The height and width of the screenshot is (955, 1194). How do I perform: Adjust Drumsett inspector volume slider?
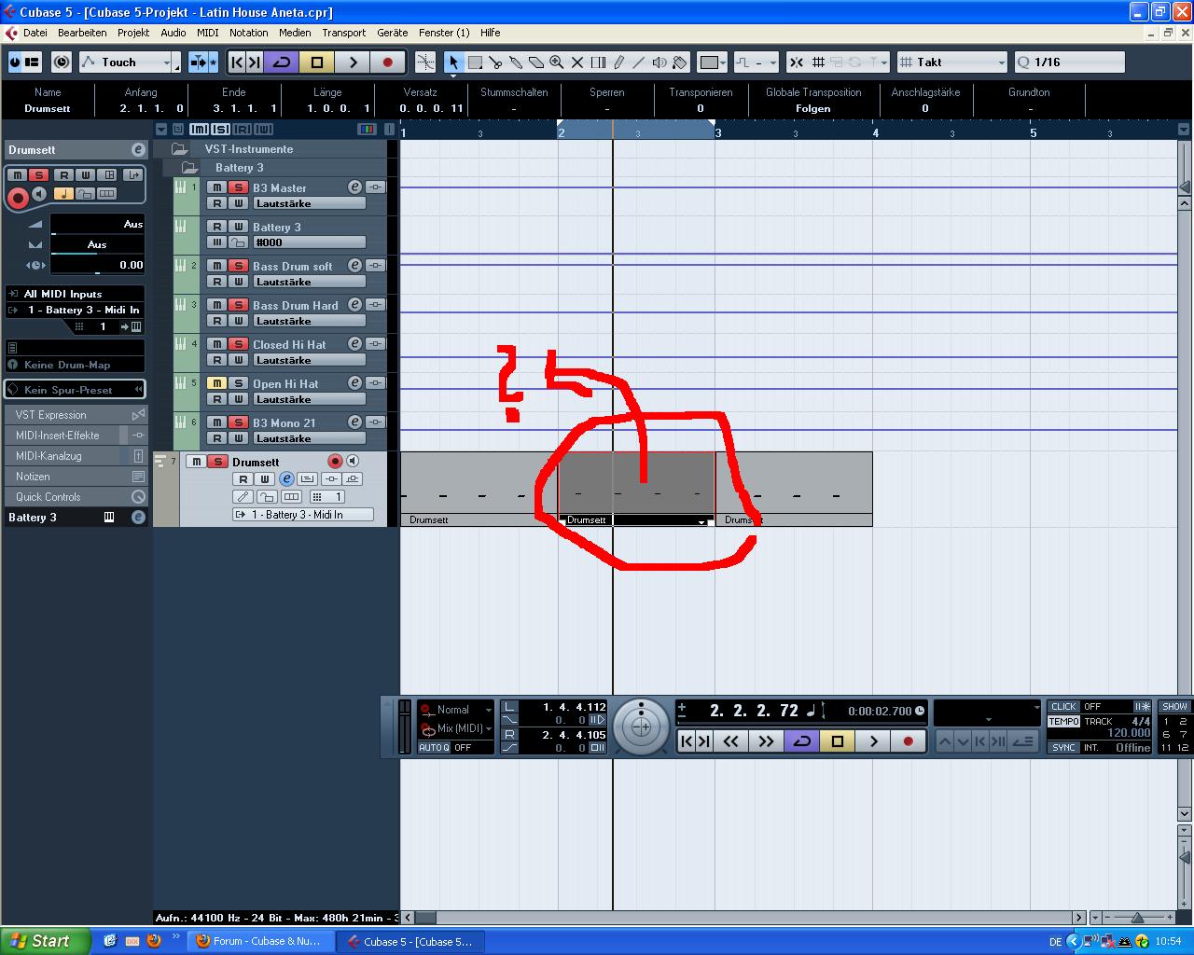point(97,224)
